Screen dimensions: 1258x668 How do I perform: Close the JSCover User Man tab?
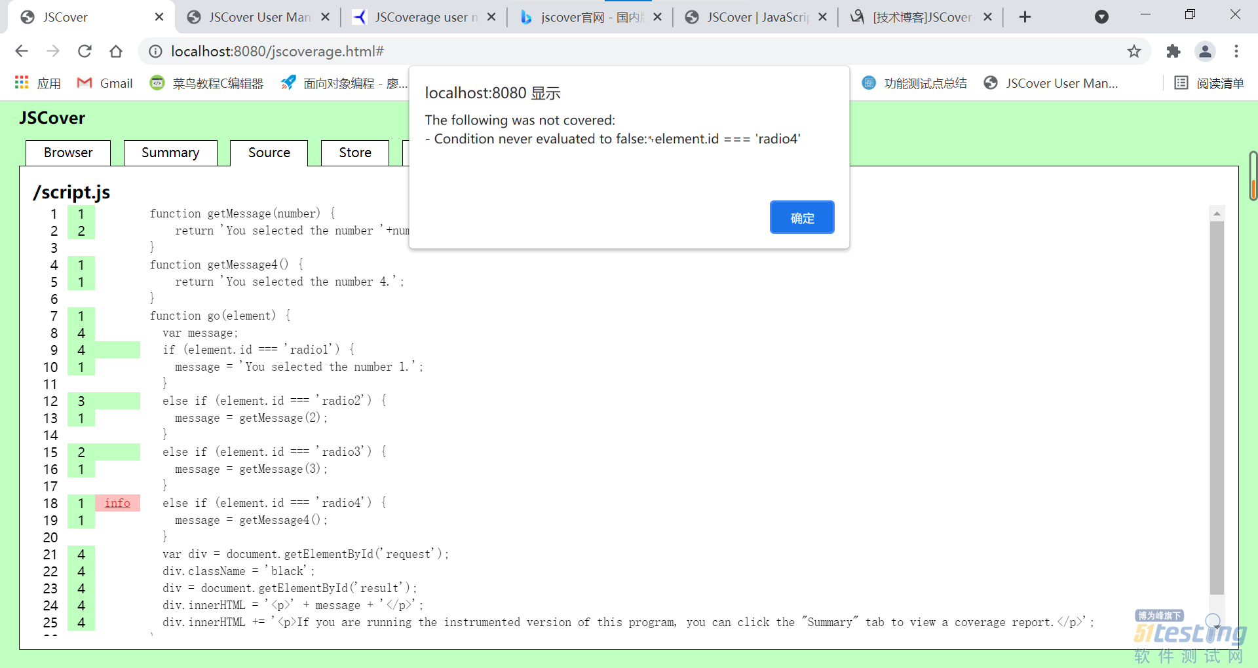[x=325, y=17]
